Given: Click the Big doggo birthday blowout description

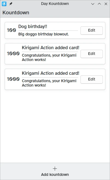Looking at the screenshot, I should [44, 34].
